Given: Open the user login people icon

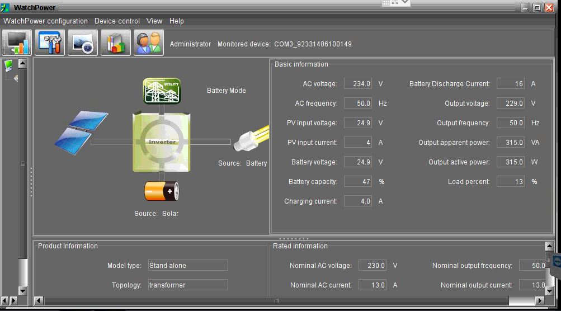Looking at the screenshot, I should pos(148,43).
